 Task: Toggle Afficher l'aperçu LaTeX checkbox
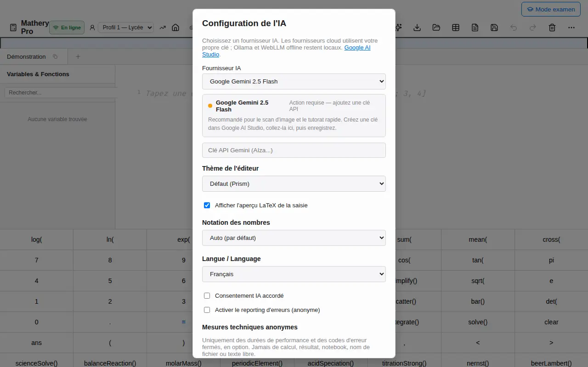(x=207, y=206)
